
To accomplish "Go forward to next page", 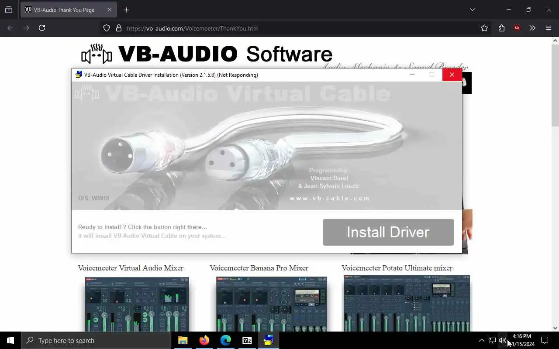I will pos(26,28).
